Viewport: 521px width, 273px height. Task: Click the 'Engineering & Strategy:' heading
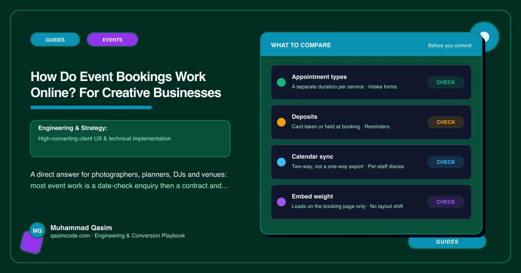pyautogui.click(x=73, y=128)
